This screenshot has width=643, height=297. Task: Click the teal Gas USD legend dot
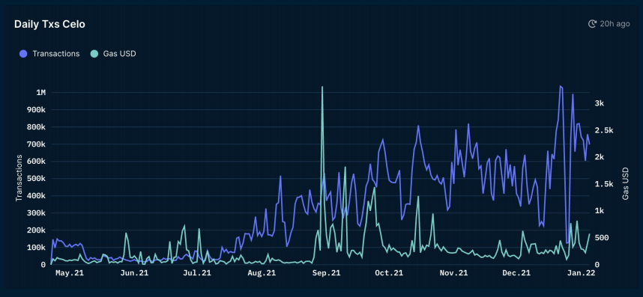(x=94, y=54)
